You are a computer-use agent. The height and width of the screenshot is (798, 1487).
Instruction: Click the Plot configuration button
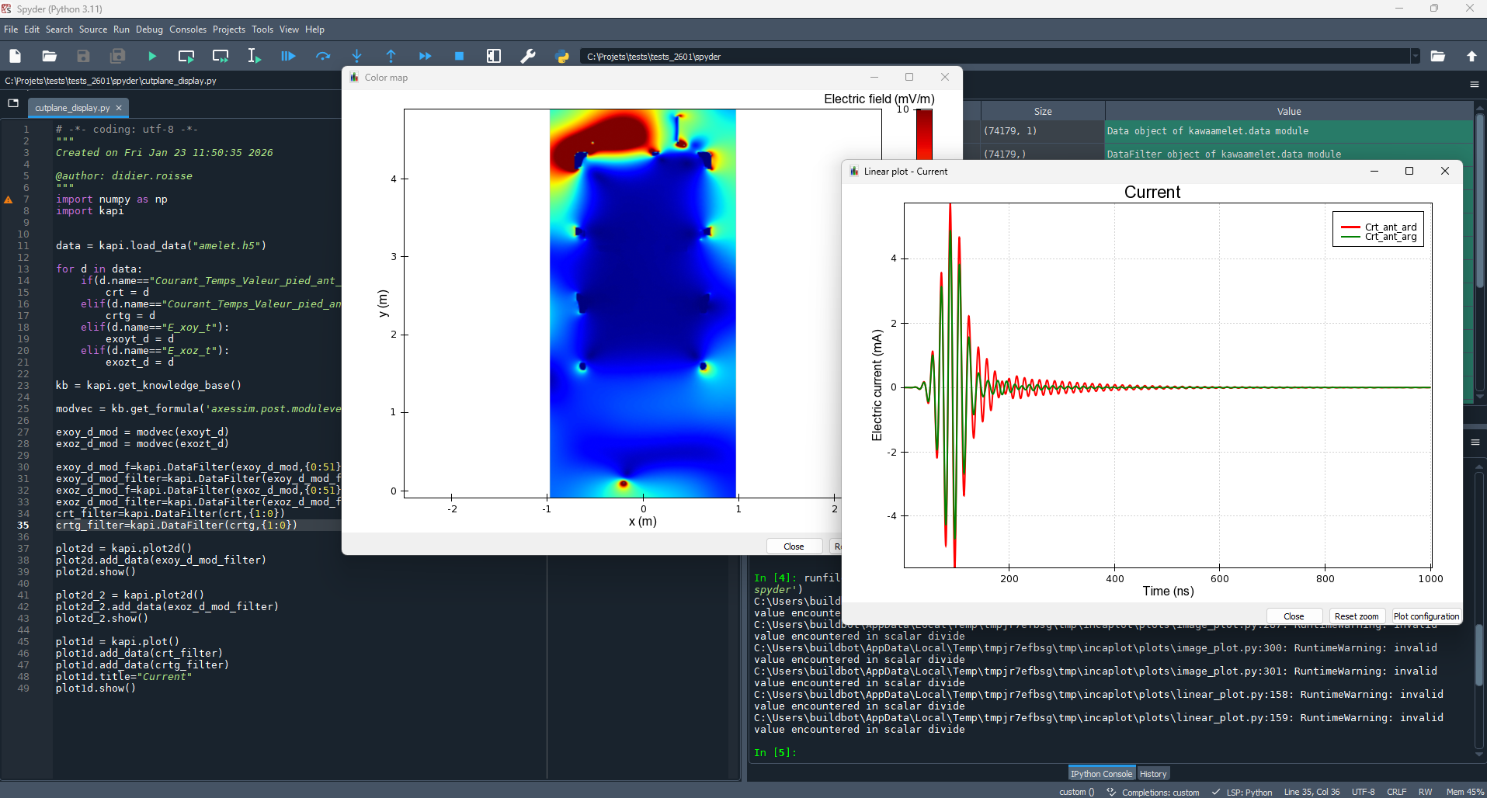pyautogui.click(x=1426, y=616)
